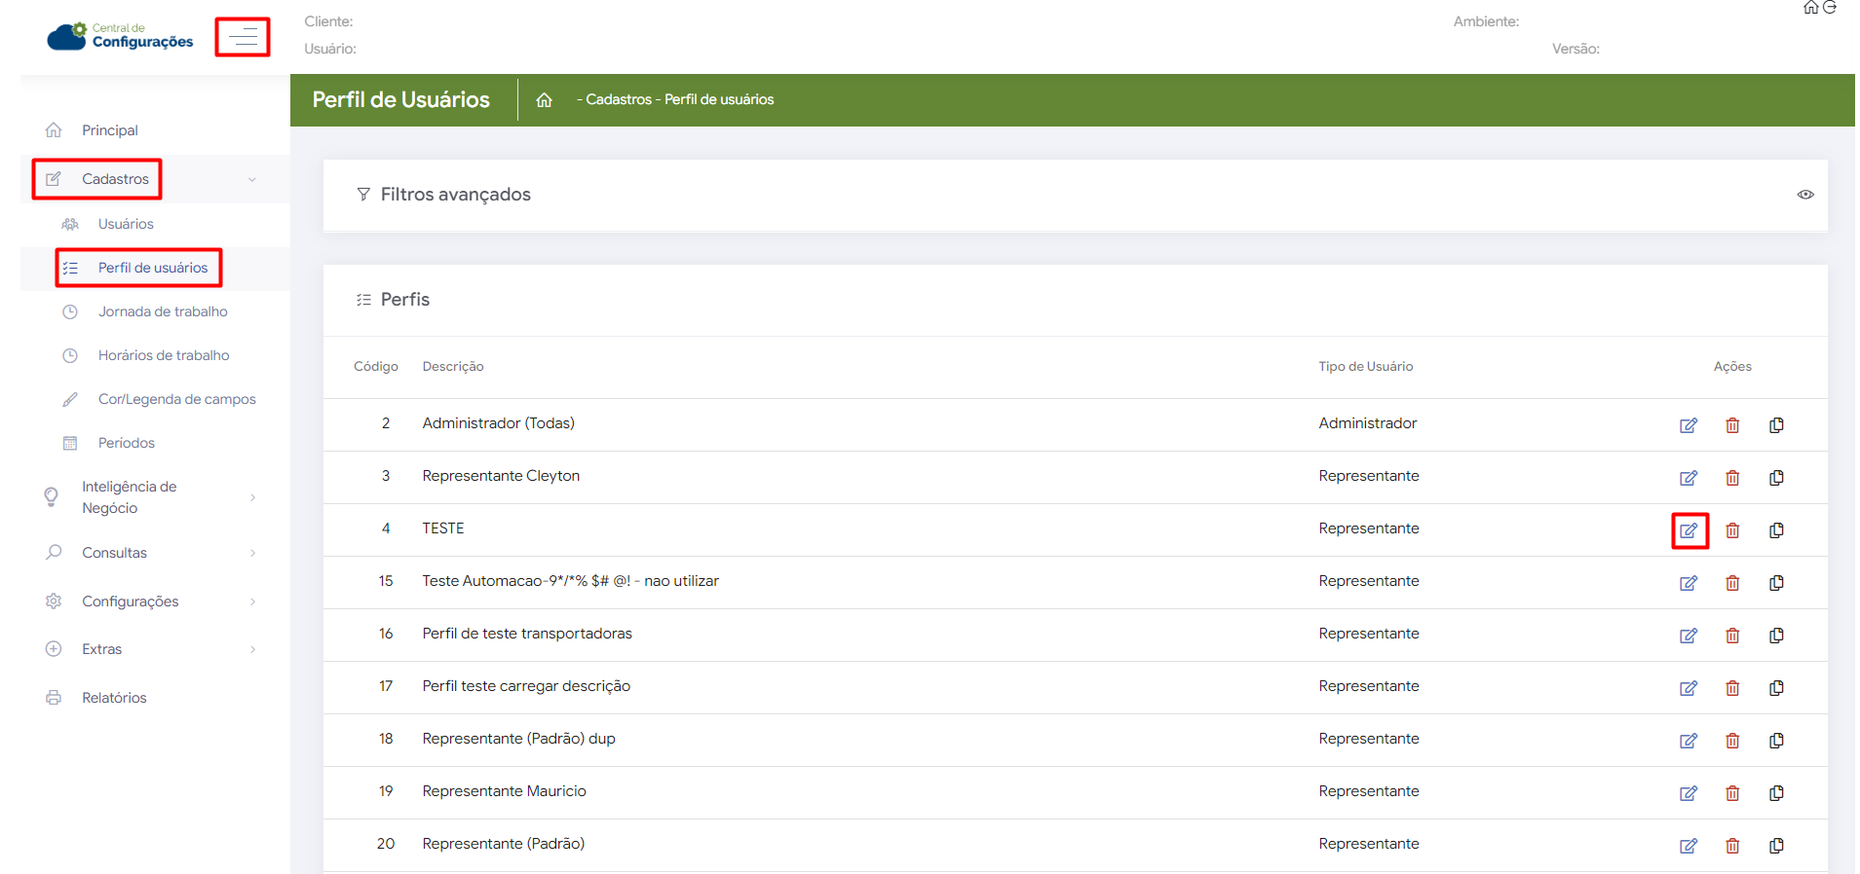Screen dimensions: 1860x874
Task: Click the logout icon at top right
Action: (1830, 8)
